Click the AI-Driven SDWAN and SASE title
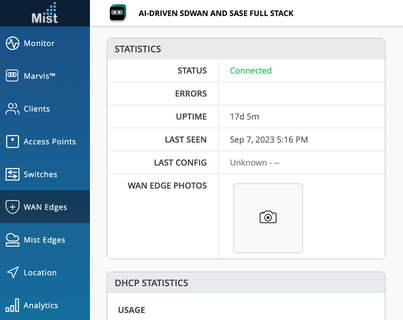The image size is (403, 320). [x=216, y=13]
